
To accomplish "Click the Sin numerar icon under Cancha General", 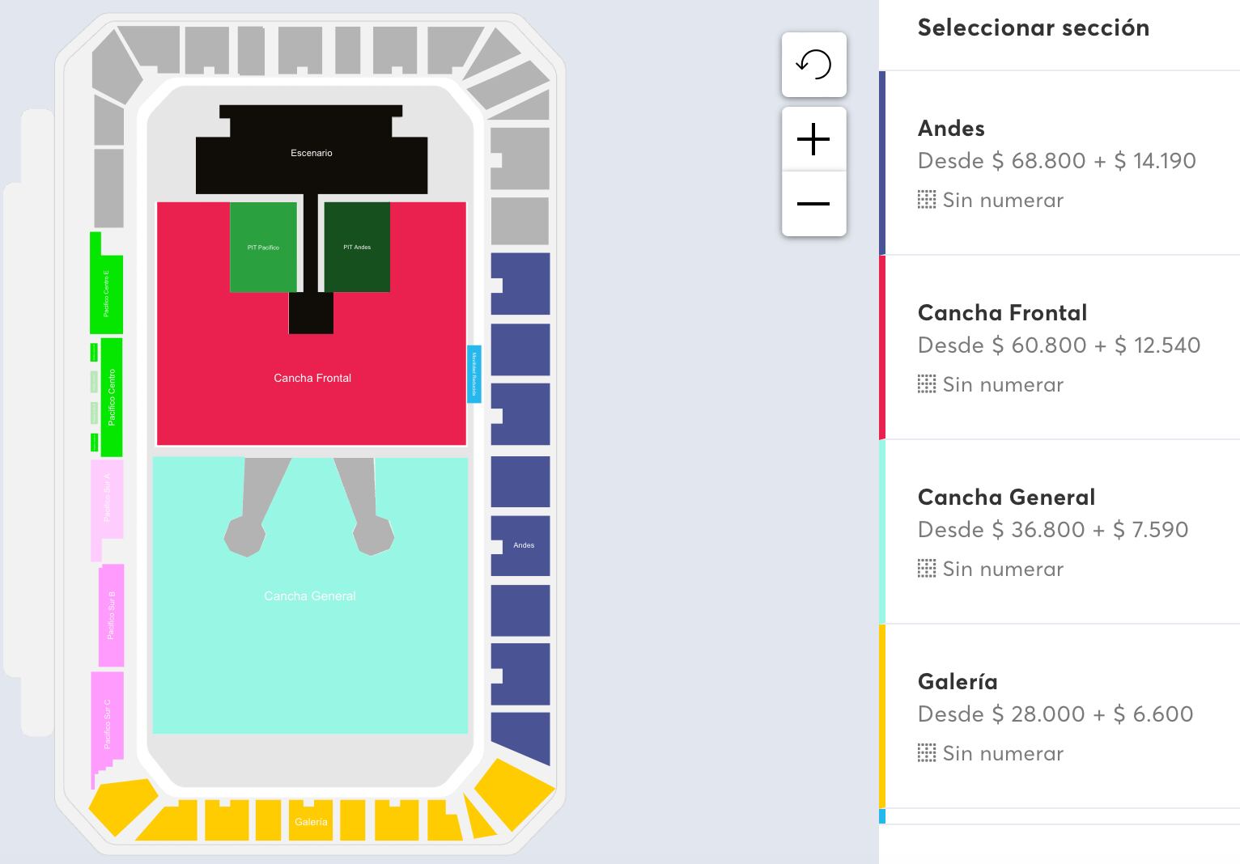I will pyautogui.click(x=925, y=569).
